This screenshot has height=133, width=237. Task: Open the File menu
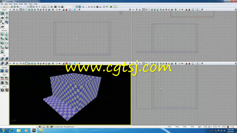(x=2, y=4)
